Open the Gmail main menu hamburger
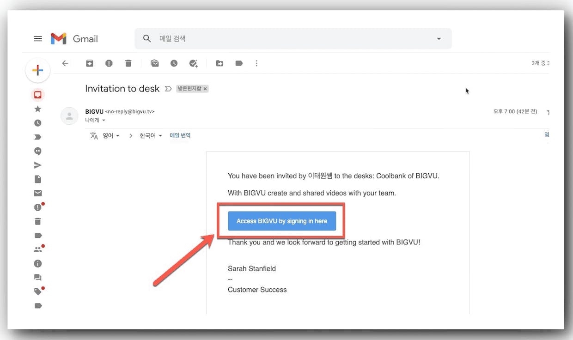The image size is (573, 340). (38, 39)
